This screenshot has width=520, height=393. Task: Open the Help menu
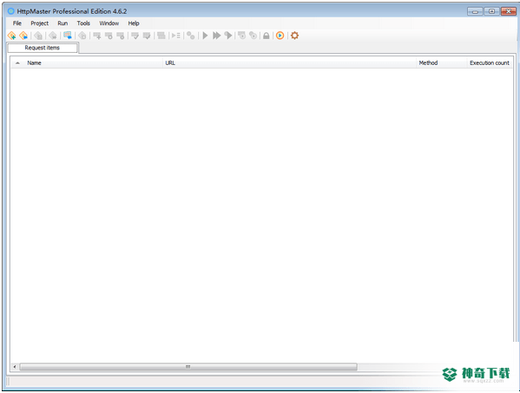134,23
